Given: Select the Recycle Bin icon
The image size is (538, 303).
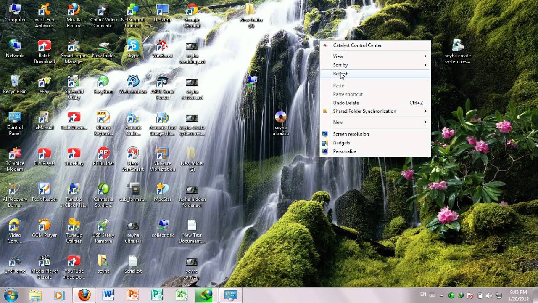Looking at the screenshot, I should click(x=15, y=84).
